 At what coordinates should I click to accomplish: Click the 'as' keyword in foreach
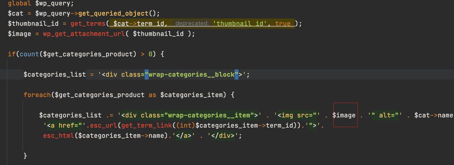[152, 95]
